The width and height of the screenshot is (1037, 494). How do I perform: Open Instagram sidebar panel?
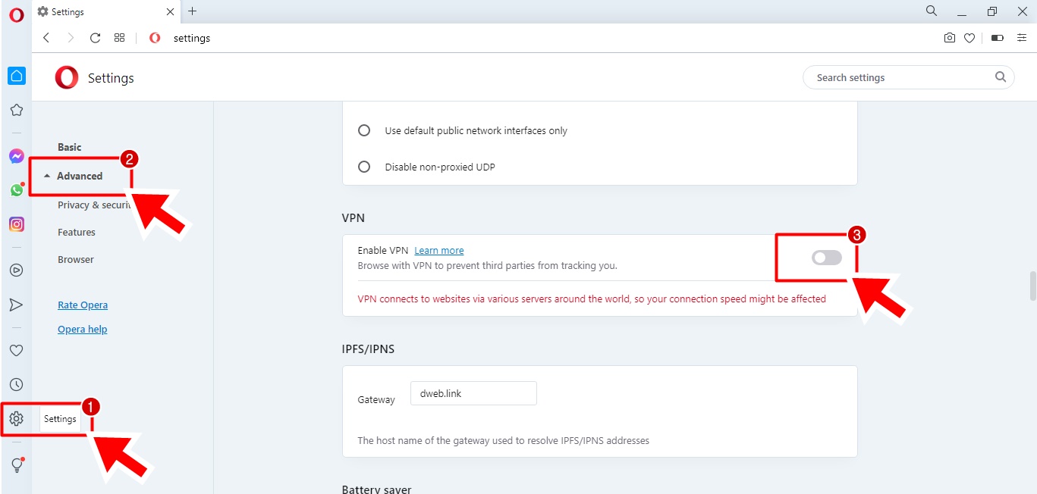pyautogui.click(x=16, y=224)
